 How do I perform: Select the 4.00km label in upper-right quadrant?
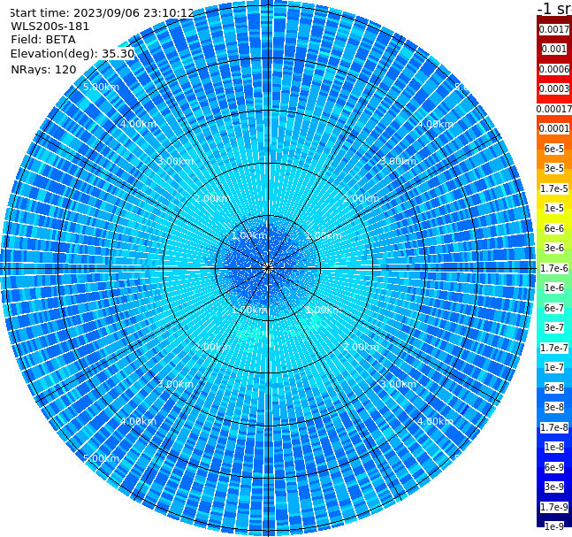[x=435, y=124]
